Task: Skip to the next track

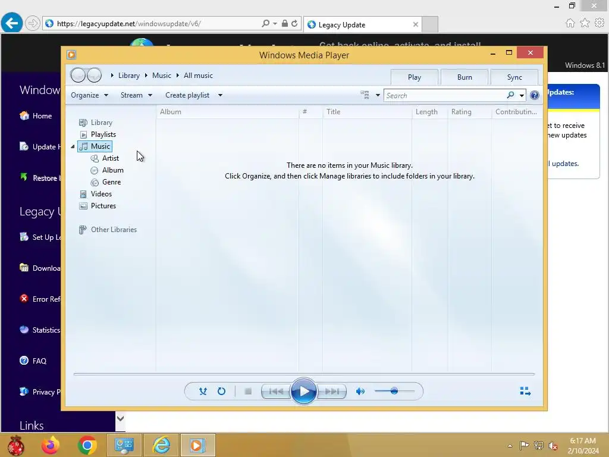Action: tap(331, 392)
